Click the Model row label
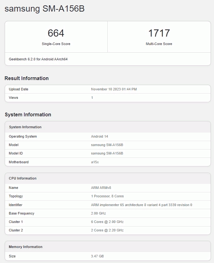The width and height of the screenshot is (214, 263). coord(13,145)
